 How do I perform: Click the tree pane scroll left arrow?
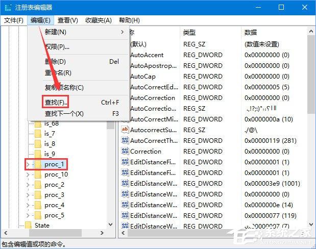click(x=6, y=233)
